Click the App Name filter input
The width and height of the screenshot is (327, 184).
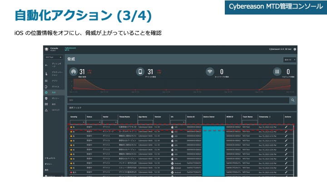pyautogui.click(x=145, y=122)
